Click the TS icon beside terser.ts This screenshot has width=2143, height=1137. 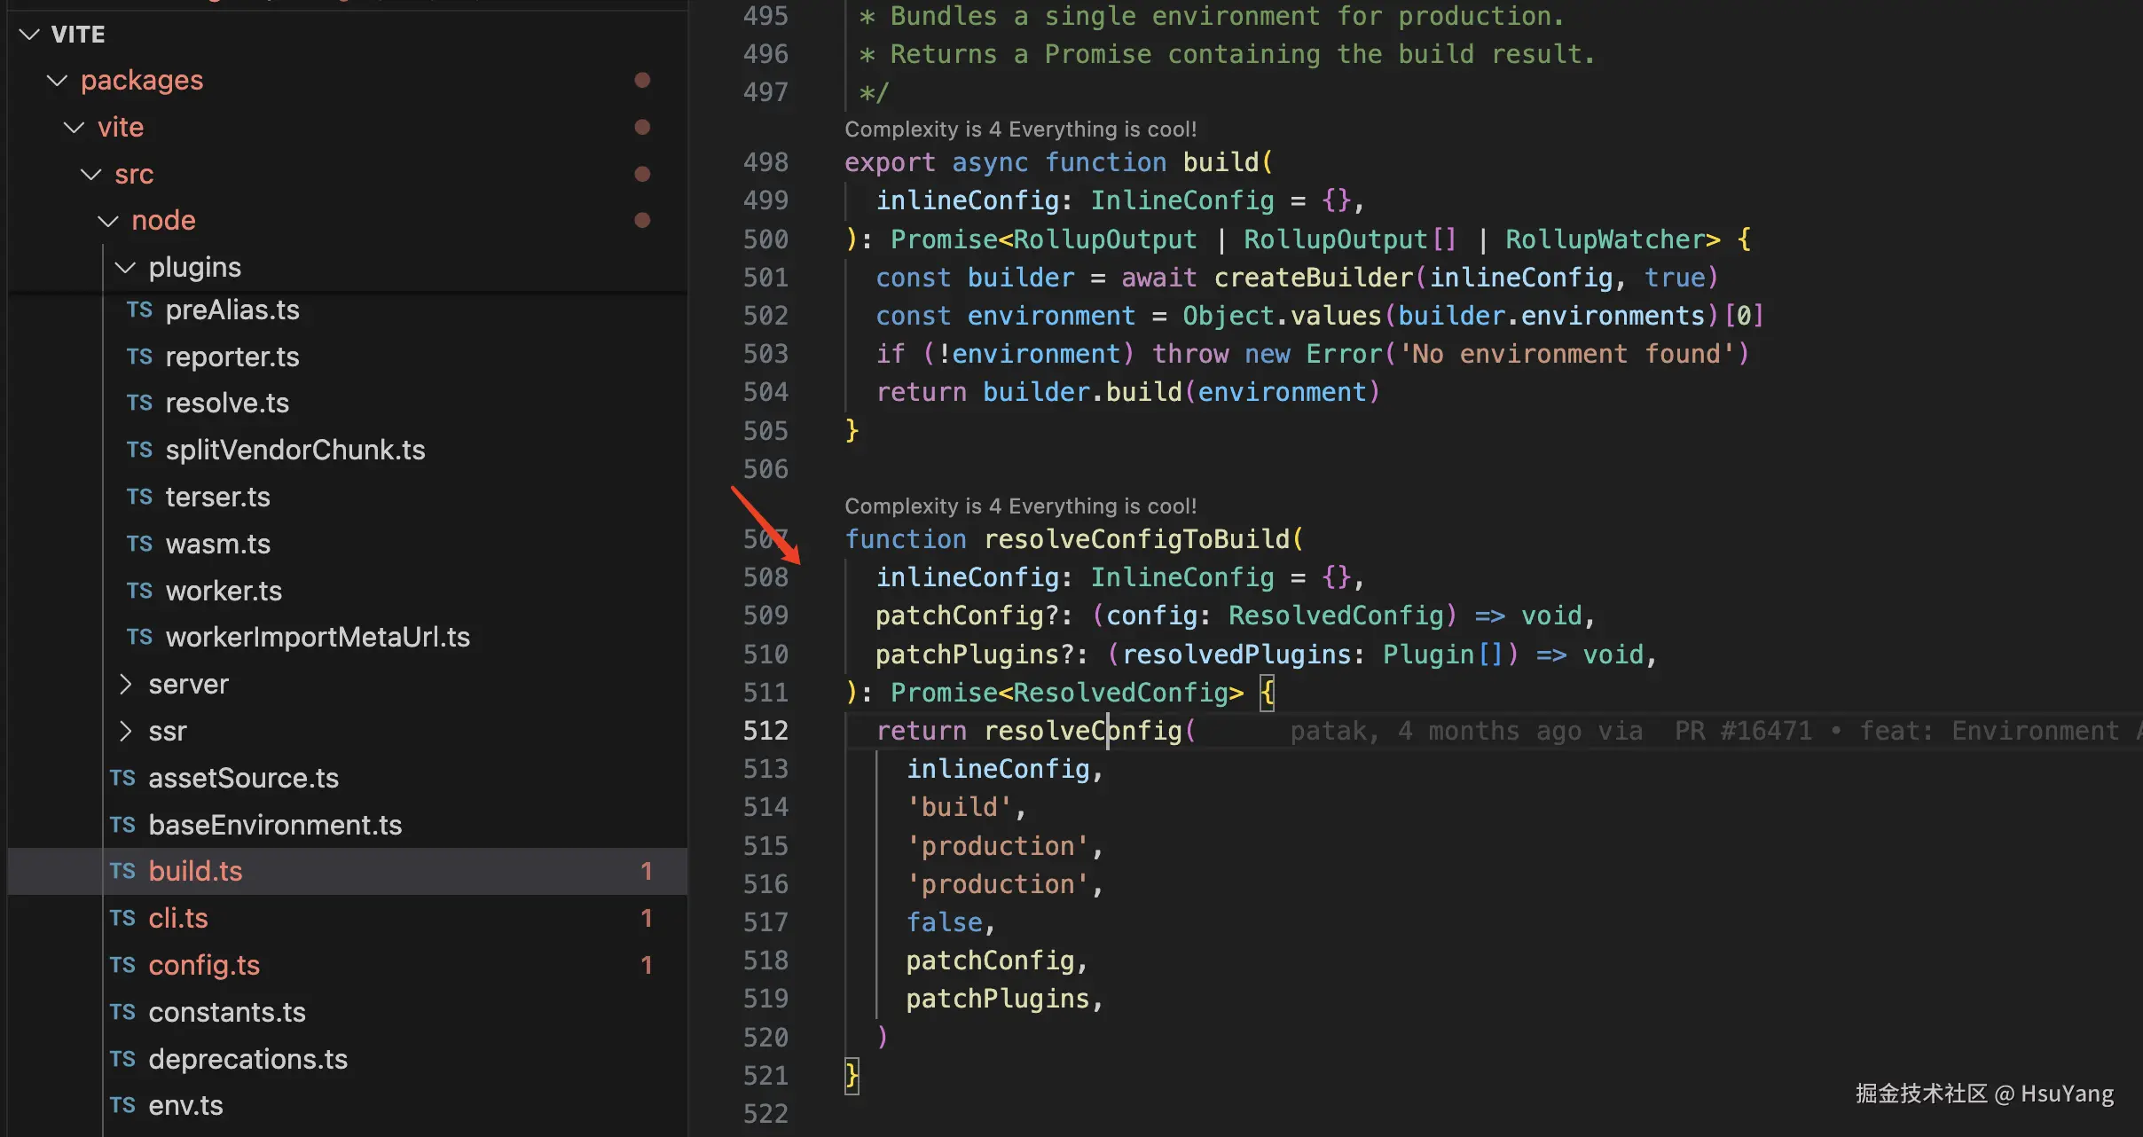(x=139, y=498)
